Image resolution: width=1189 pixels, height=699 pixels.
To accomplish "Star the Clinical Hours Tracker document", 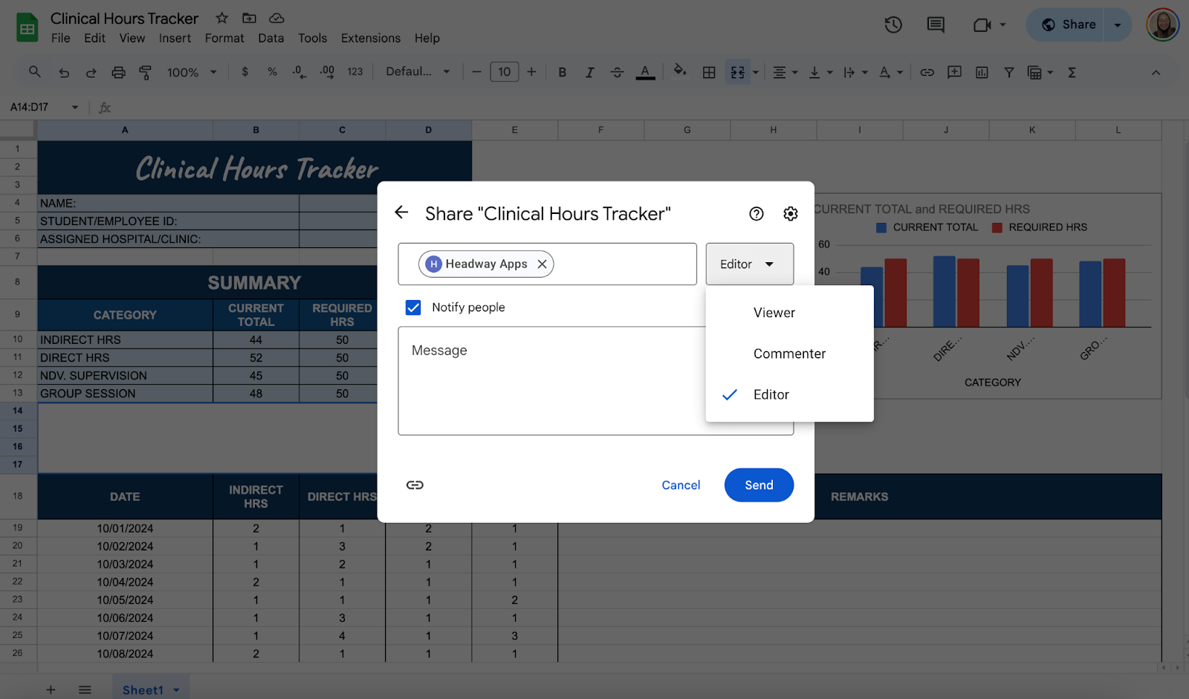I will pyautogui.click(x=221, y=19).
